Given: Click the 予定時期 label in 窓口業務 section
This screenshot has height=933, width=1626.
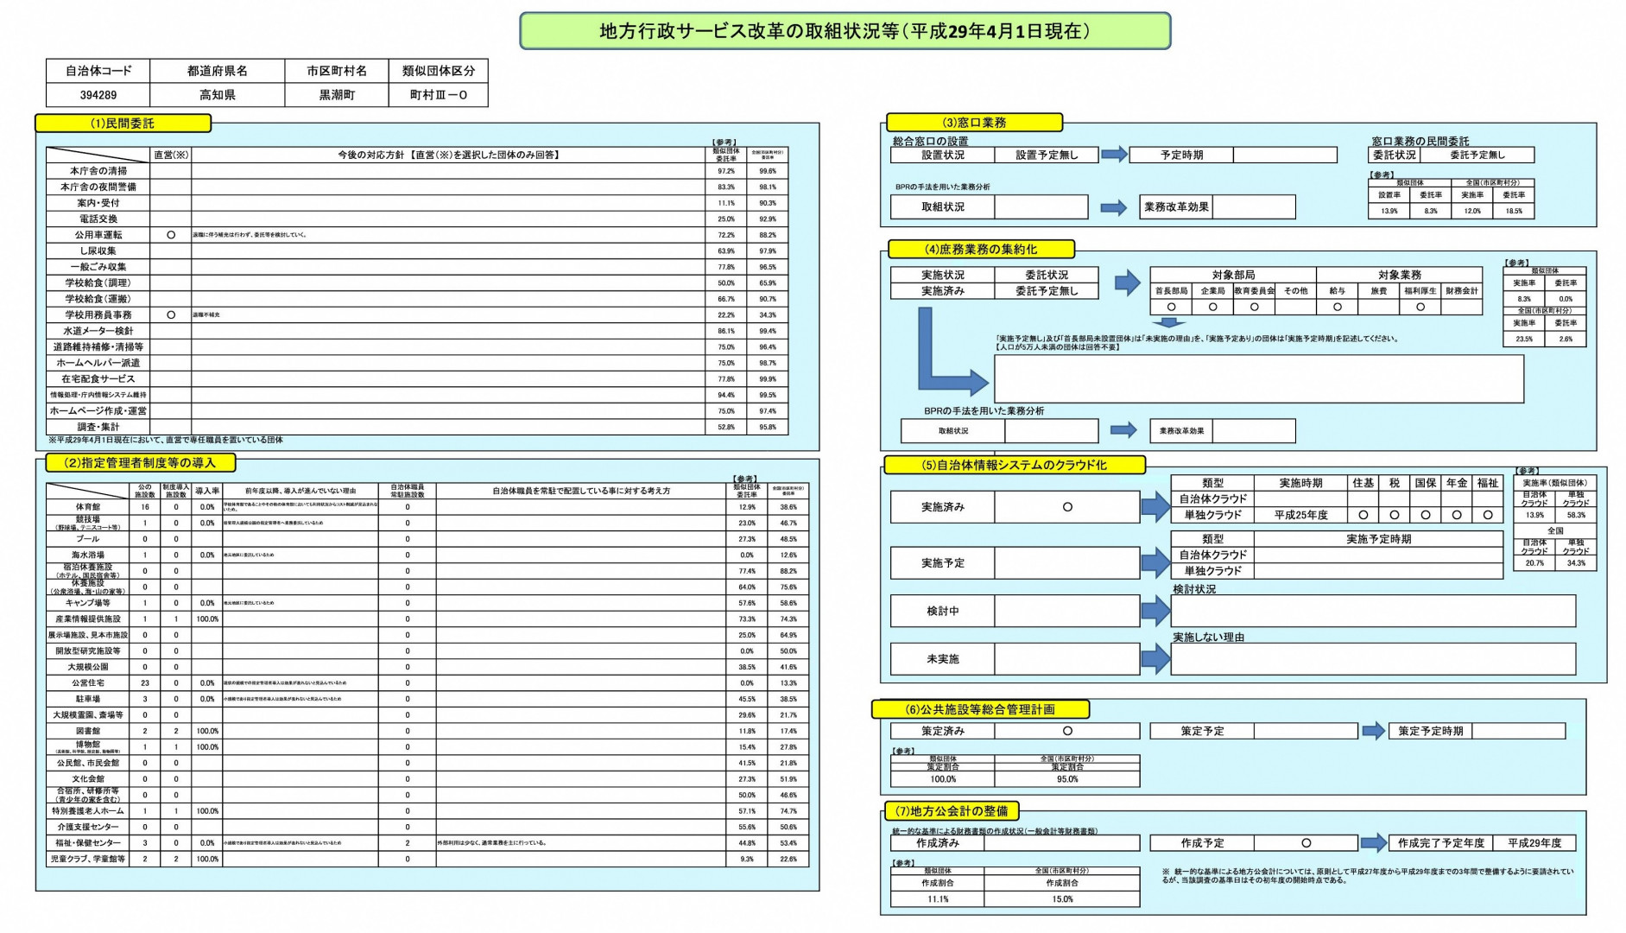Looking at the screenshot, I should (x=1181, y=155).
